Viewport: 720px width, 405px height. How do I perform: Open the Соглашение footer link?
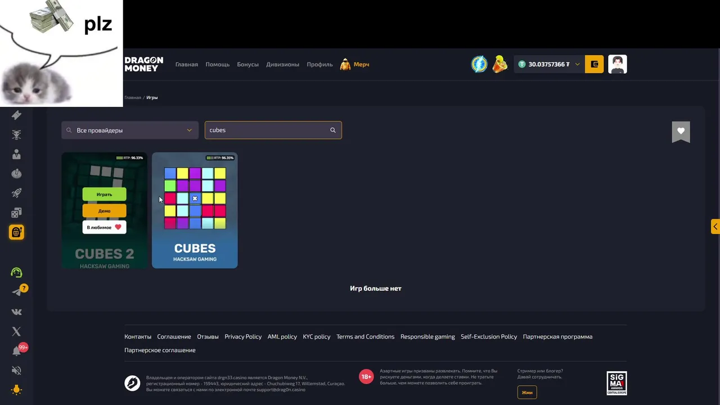click(174, 336)
